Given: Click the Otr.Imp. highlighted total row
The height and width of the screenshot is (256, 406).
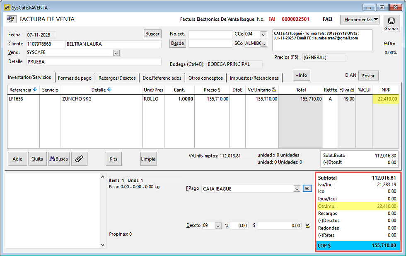Looking at the screenshot, I should tap(357, 206).
